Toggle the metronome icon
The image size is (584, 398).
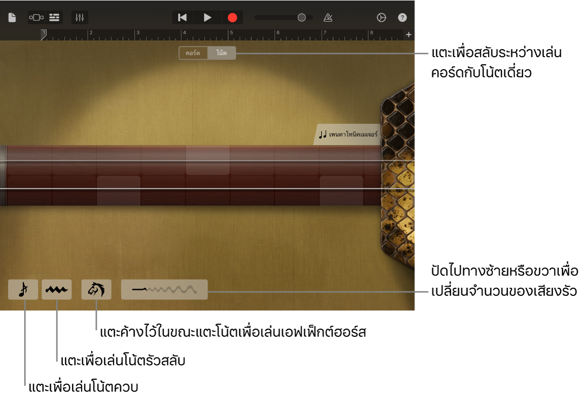point(328,18)
